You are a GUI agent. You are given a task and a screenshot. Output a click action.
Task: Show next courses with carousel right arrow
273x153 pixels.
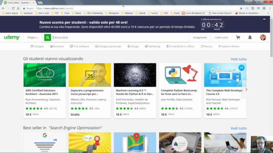point(246,89)
